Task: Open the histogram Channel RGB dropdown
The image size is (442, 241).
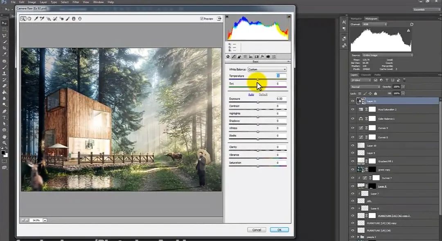Action: [x=374, y=25]
